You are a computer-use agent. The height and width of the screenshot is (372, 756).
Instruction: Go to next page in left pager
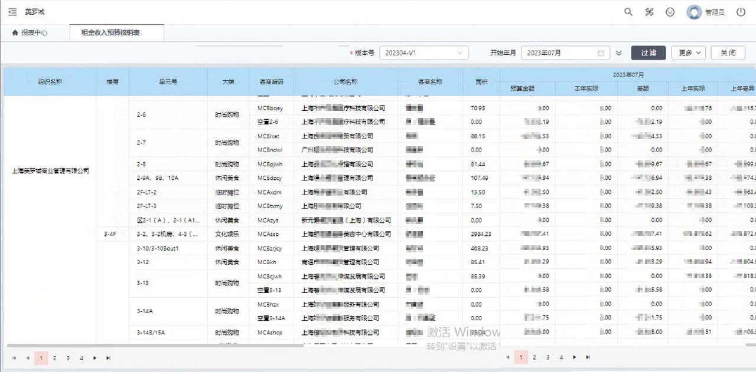94,358
